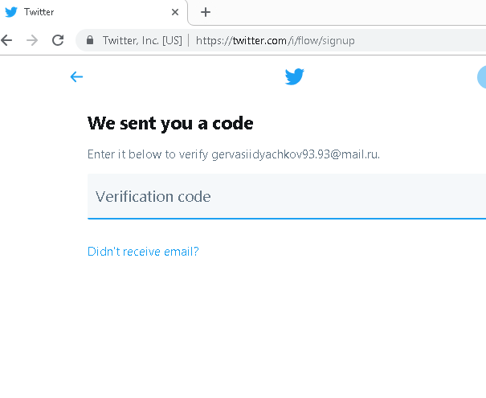Click the gervasiidyachkov93.93@mail.ru email address text
This screenshot has height=398, width=486.
tap(294, 154)
